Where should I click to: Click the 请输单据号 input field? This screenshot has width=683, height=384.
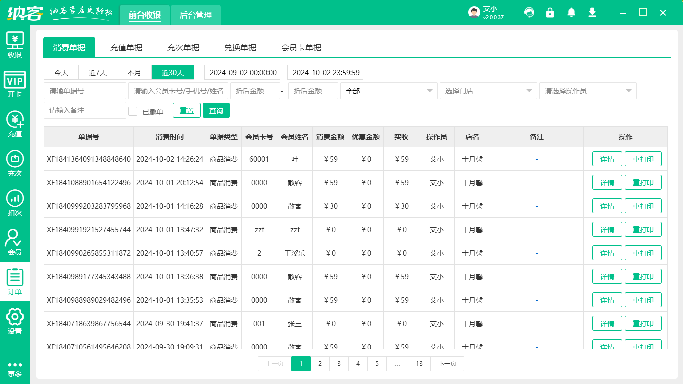click(x=85, y=91)
